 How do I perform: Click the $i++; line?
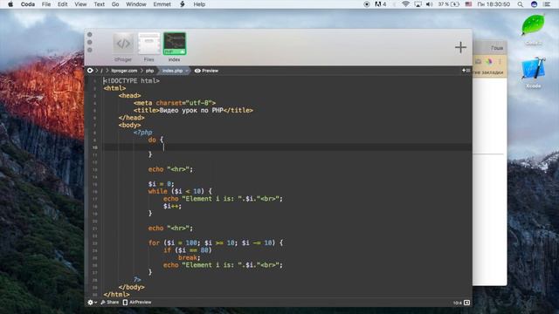pyautogui.click(x=172, y=206)
